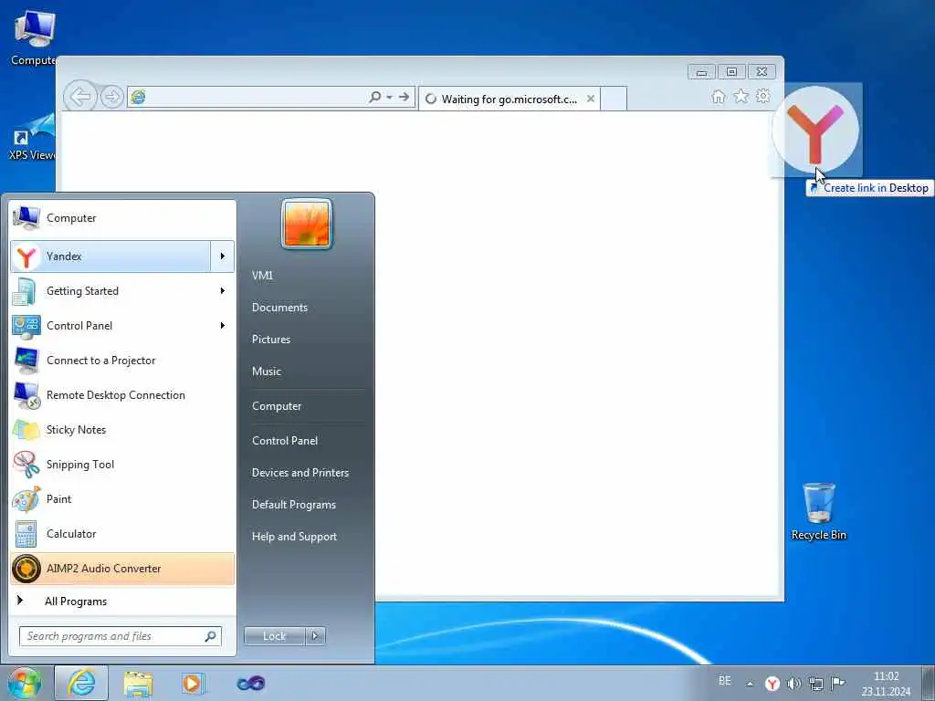Click the BE language indicator
Viewport: 935px width, 701px height.
(x=724, y=681)
